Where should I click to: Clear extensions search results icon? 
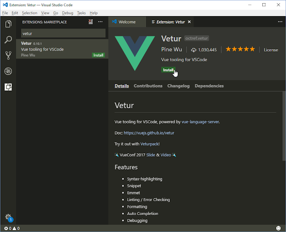[x=91, y=22]
